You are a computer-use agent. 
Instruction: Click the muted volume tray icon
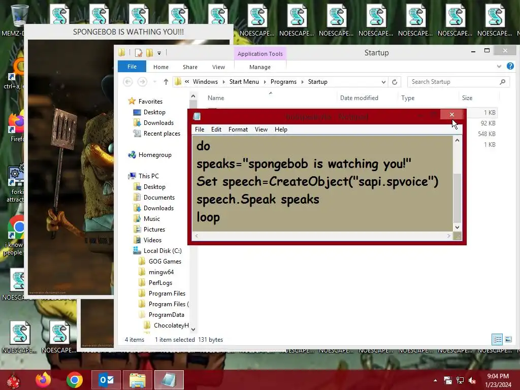tap(472, 380)
